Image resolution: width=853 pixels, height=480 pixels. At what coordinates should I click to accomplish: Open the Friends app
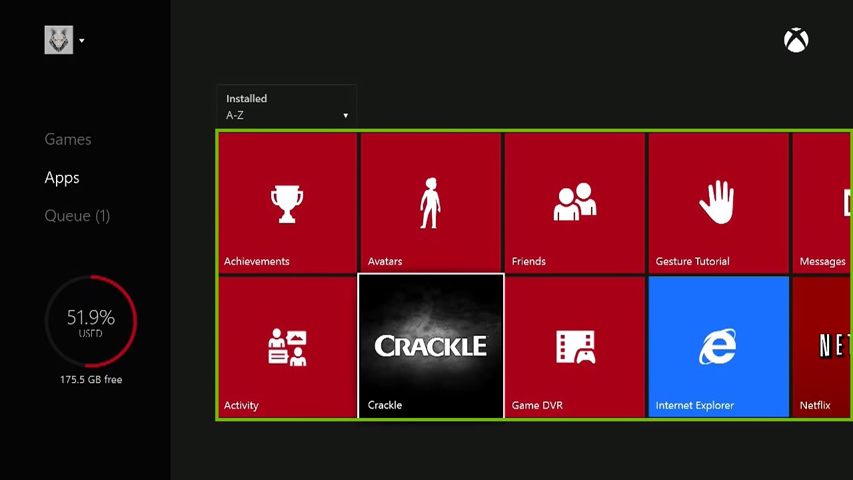click(574, 203)
